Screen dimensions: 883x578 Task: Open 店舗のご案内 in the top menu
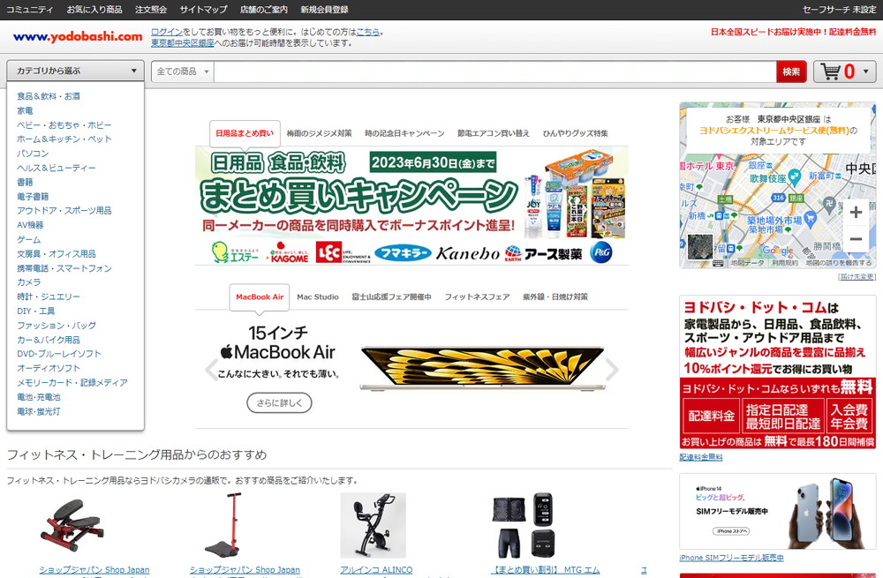(x=263, y=10)
